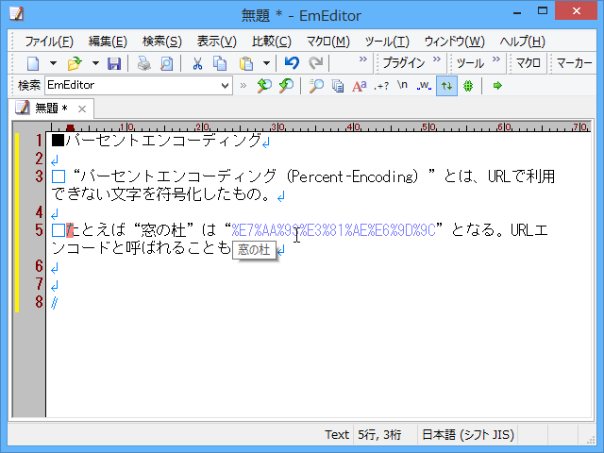Open the ファイル menu

(x=49, y=42)
